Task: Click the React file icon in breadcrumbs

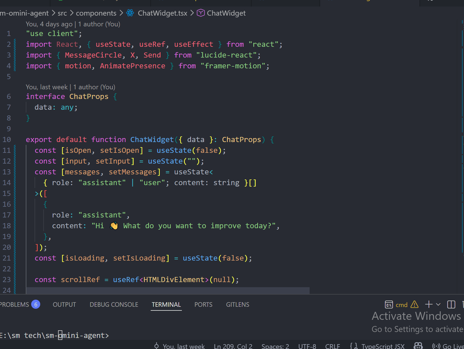Action: tap(130, 13)
